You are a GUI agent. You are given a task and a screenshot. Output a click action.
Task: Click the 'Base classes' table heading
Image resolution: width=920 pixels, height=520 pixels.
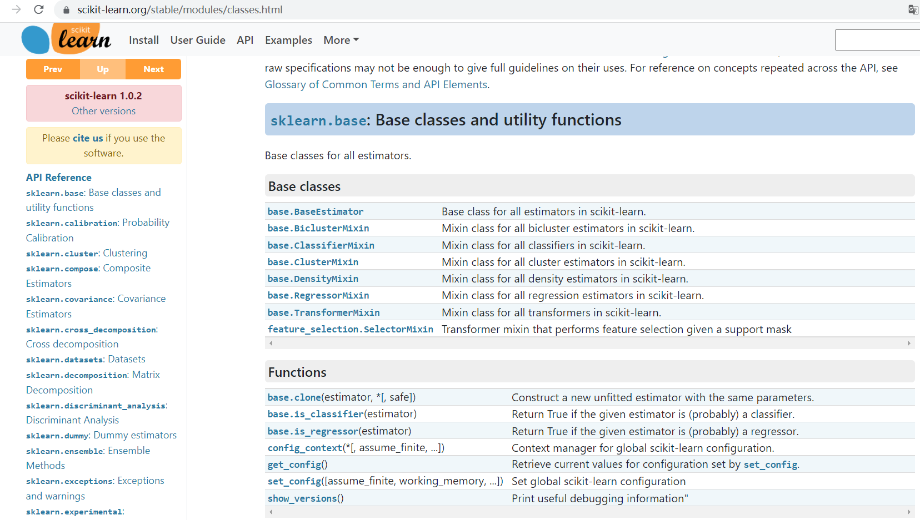(304, 186)
